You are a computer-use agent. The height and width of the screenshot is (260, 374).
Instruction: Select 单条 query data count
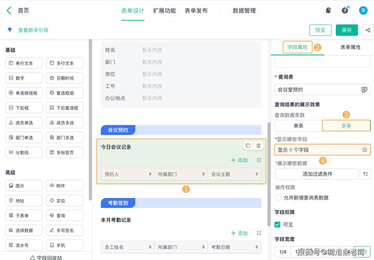(x=298, y=126)
